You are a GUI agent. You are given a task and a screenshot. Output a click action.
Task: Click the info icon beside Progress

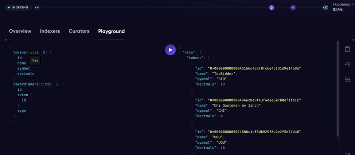point(353,5)
